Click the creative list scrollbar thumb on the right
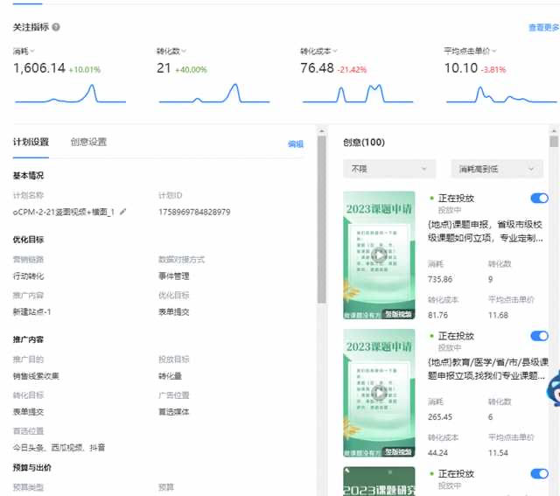This screenshot has height=496, width=560. click(x=554, y=142)
